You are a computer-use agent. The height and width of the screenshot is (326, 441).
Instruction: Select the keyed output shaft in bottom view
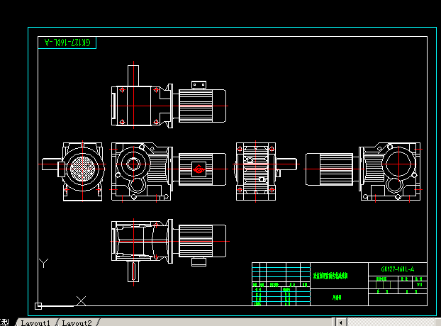(133, 271)
